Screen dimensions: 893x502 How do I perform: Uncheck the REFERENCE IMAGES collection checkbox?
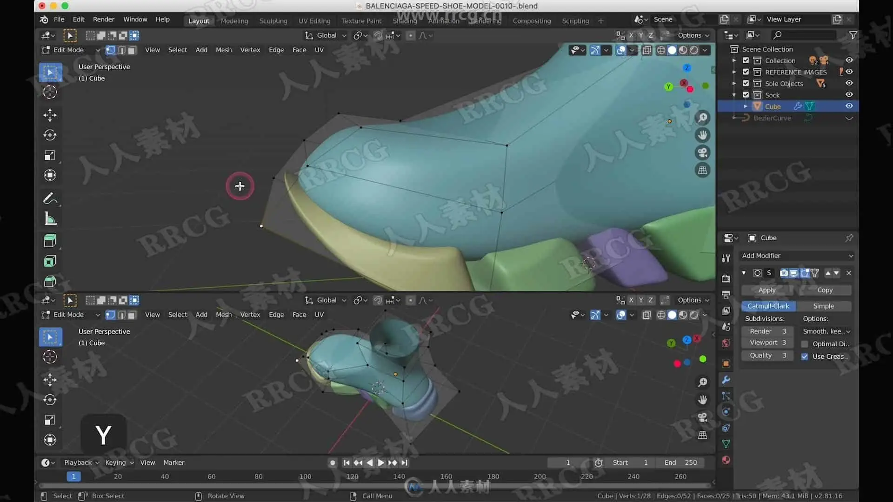746,72
